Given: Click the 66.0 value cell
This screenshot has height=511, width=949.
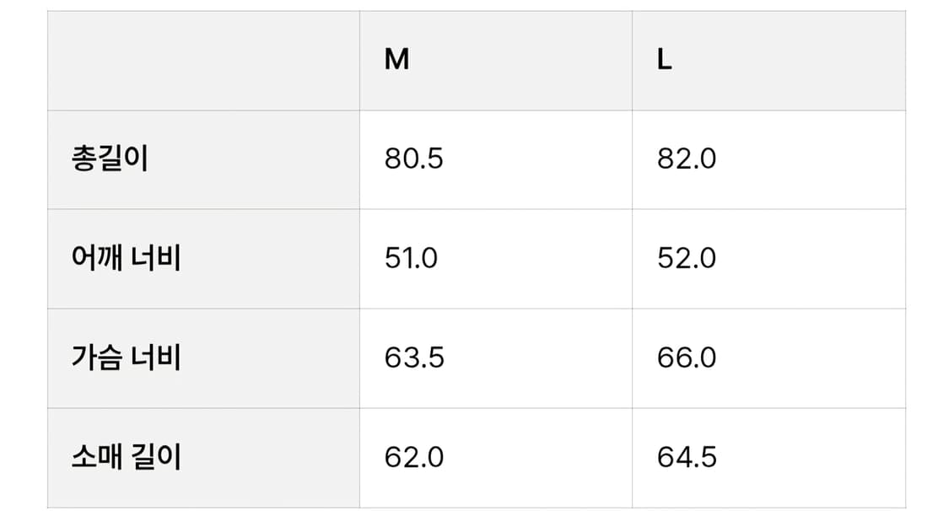Looking at the screenshot, I should tap(687, 358).
